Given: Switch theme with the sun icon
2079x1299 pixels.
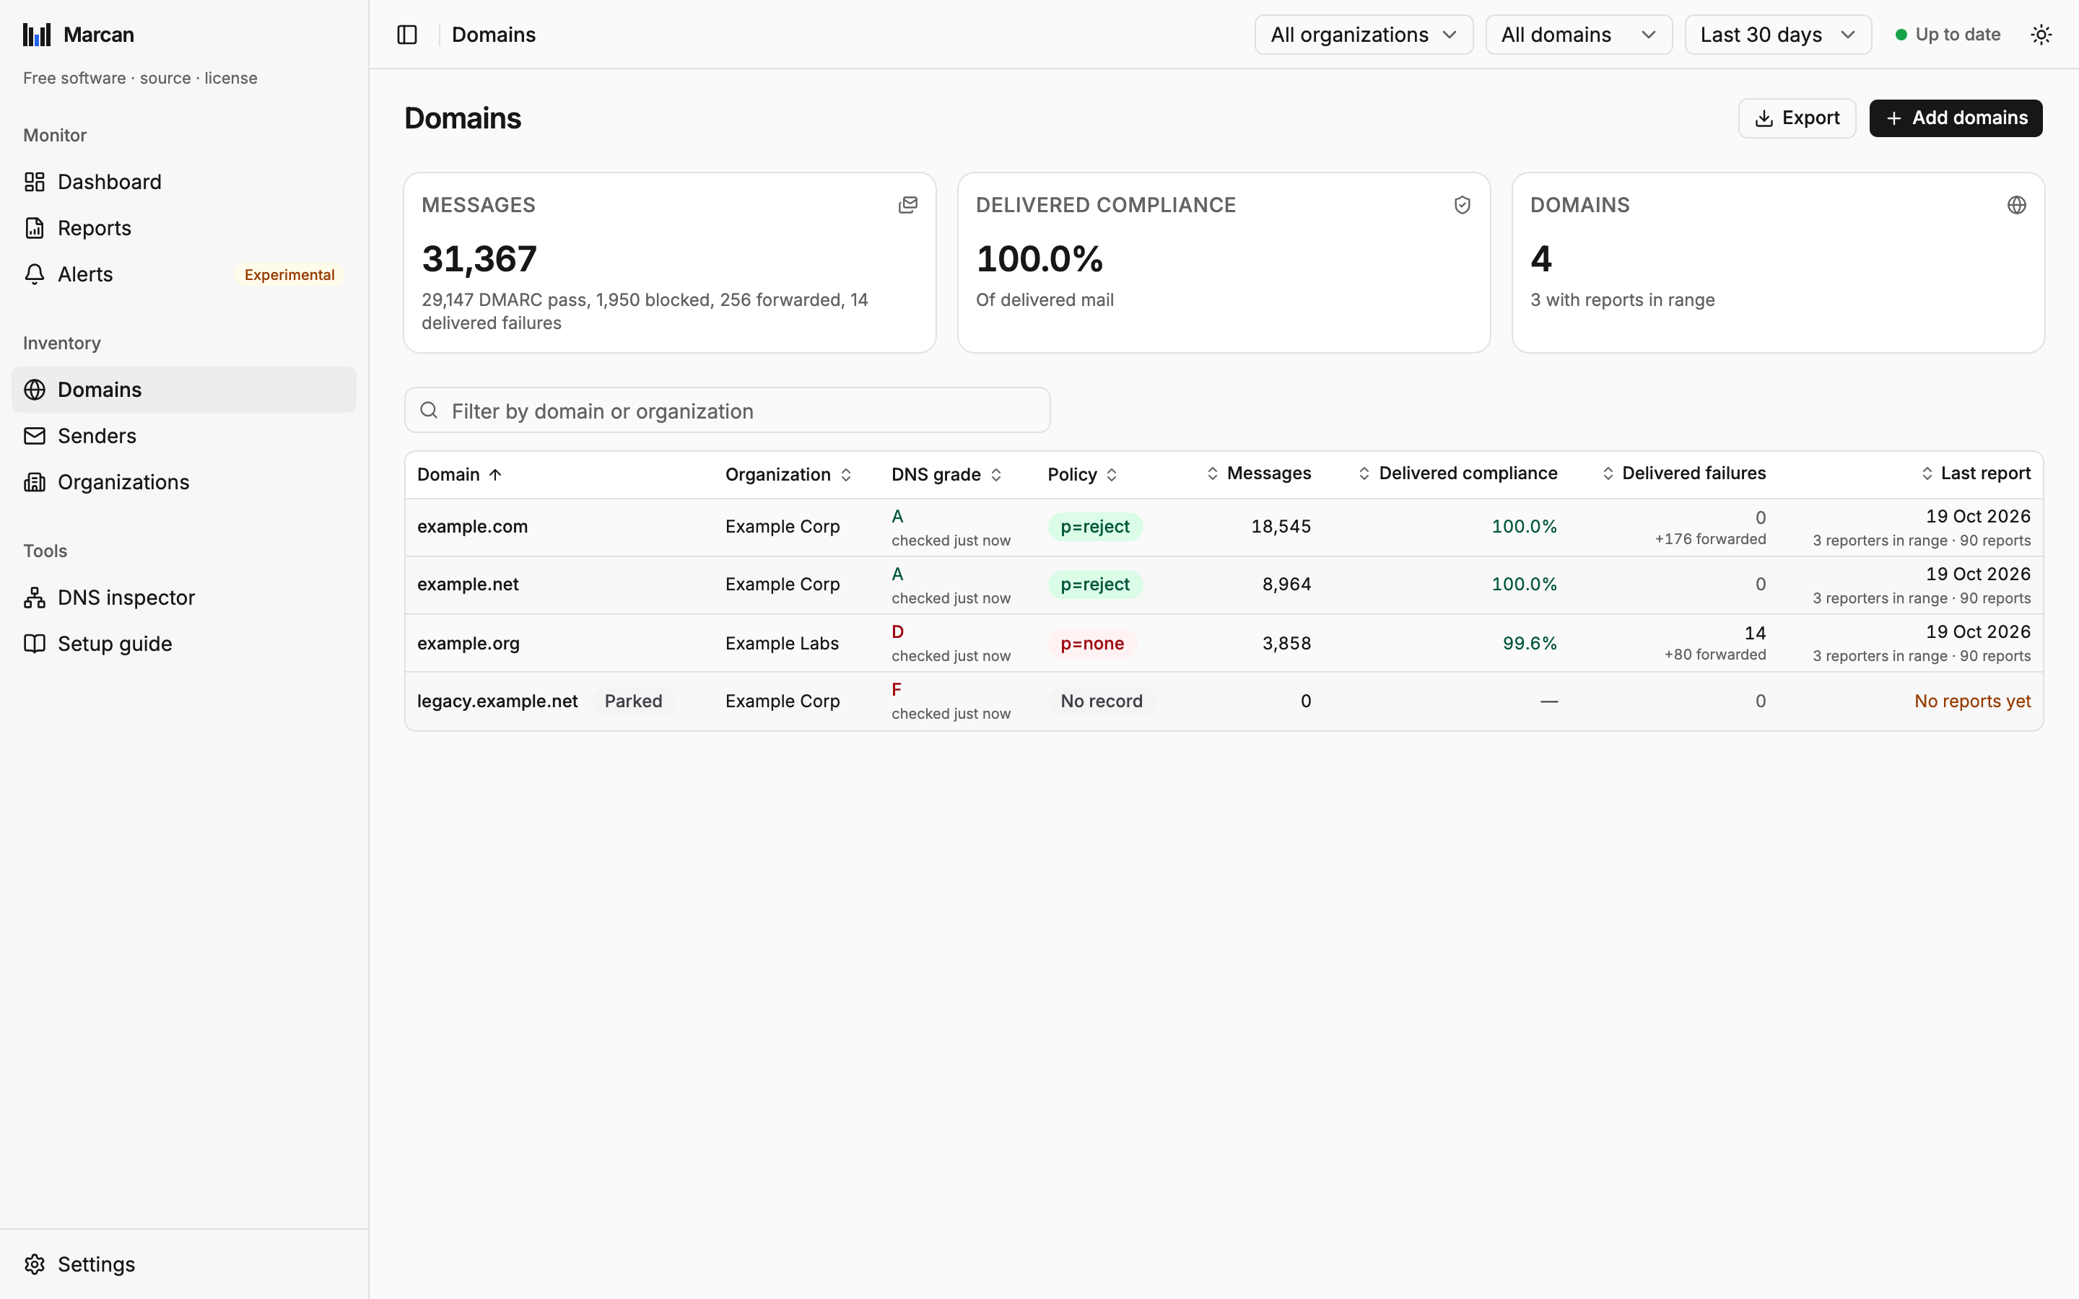Looking at the screenshot, I should pyautogui.click(x=2041, y=35).
